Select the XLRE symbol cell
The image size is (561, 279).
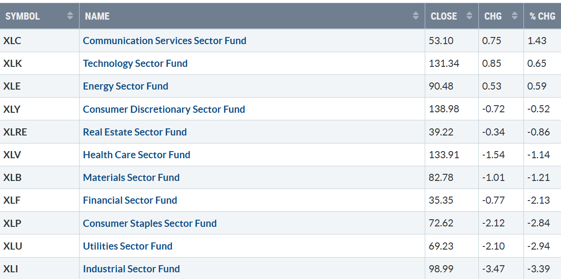[40, 132]
